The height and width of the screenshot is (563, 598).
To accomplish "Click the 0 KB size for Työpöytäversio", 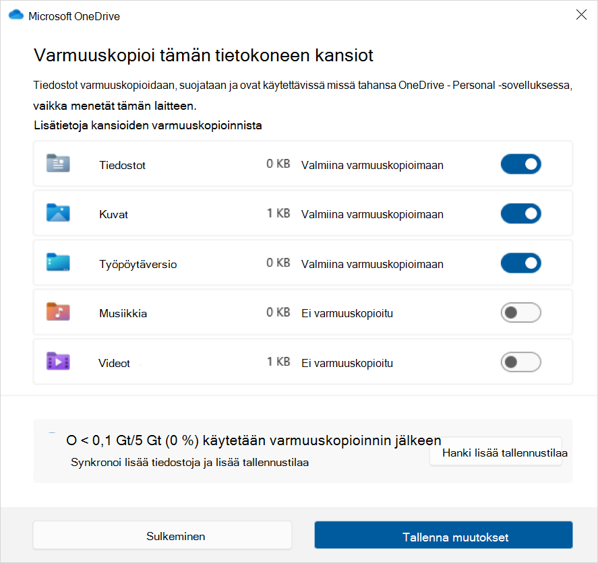I will point(278,263).
